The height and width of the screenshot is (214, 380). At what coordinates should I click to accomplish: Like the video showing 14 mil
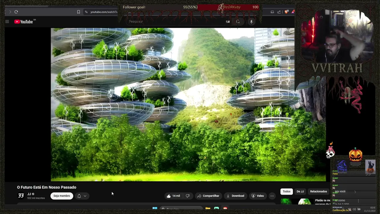(173, 196)
